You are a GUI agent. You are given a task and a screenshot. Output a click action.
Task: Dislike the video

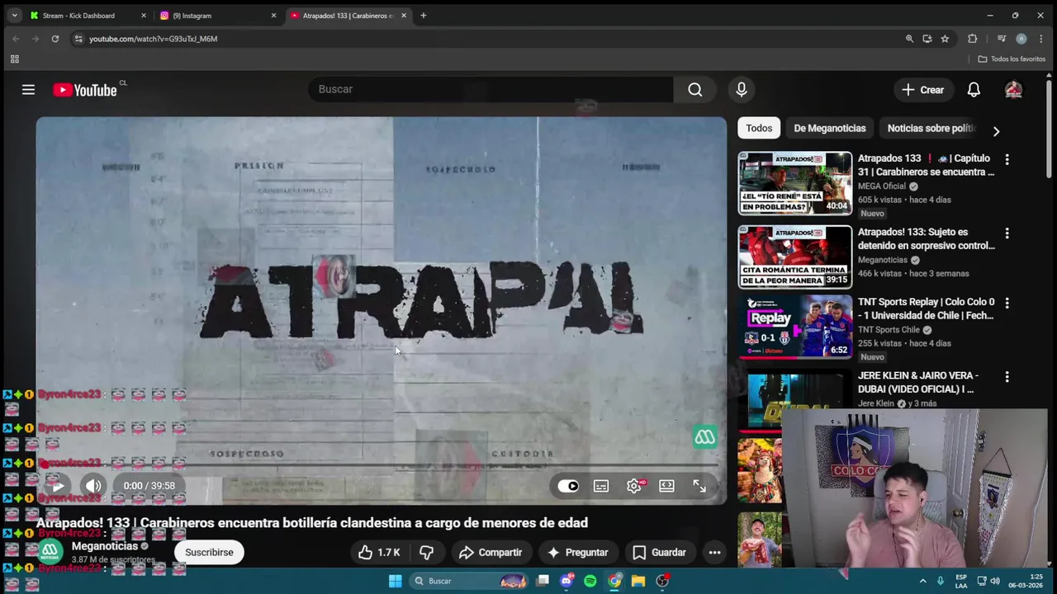[427, 552]
